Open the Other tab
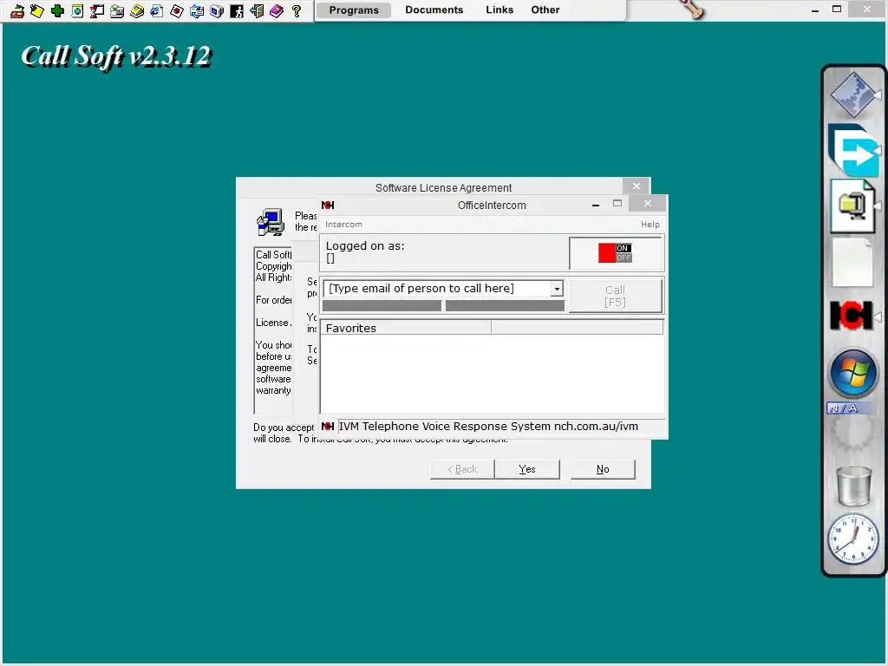Viewport: 888px width, 666px height. 545,10
